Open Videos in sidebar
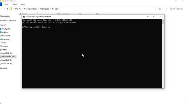This screenshot has width=186, height=104. click(x=4, y=50)
